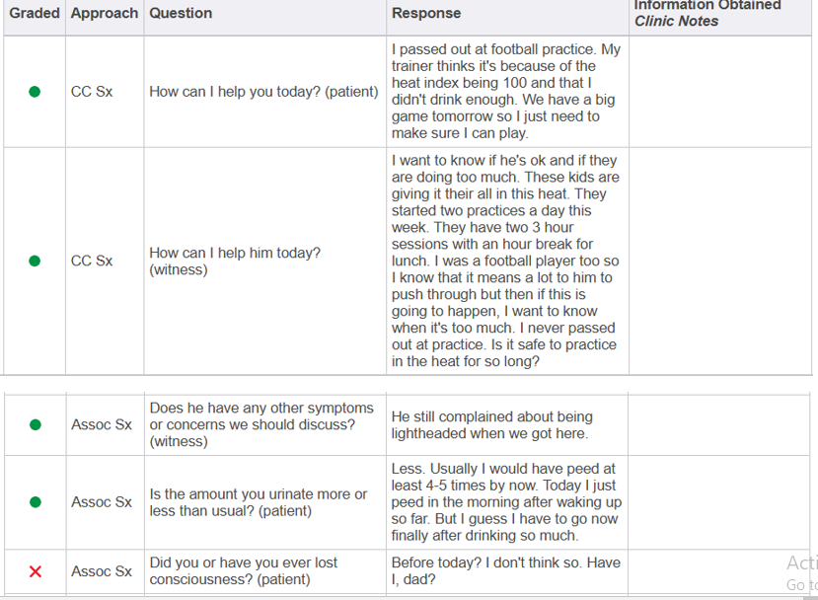Click "CC Sx" in the first patient row

[x=92, y=92]
